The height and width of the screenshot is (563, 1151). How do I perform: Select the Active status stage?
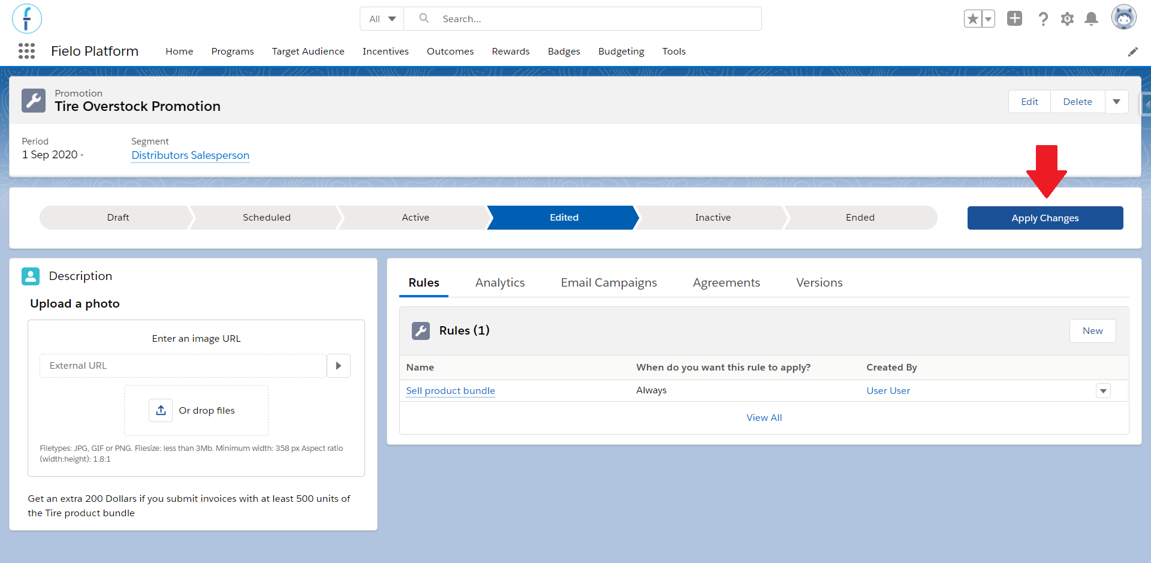pyautogui.click(x=415, y=218)
